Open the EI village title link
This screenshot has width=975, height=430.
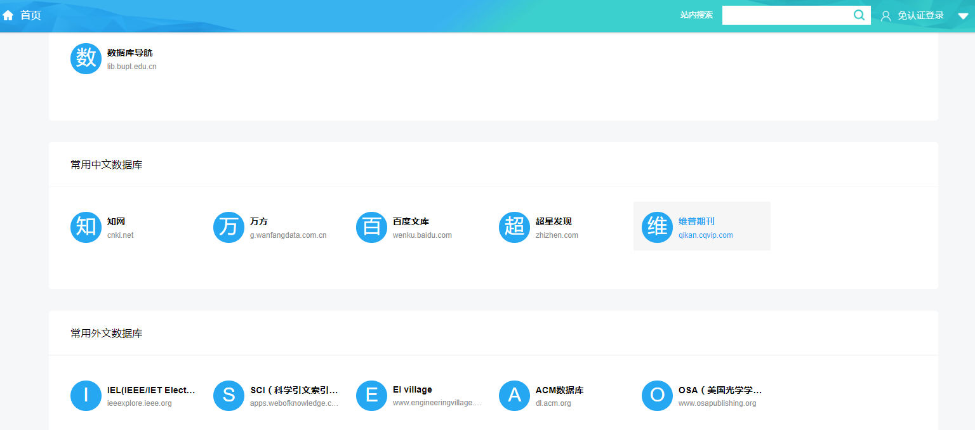point(412,389)
